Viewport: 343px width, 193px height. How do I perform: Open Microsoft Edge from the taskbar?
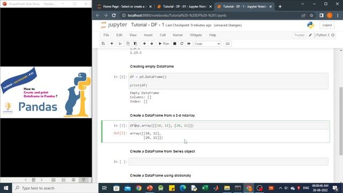[x=183, y=188]
